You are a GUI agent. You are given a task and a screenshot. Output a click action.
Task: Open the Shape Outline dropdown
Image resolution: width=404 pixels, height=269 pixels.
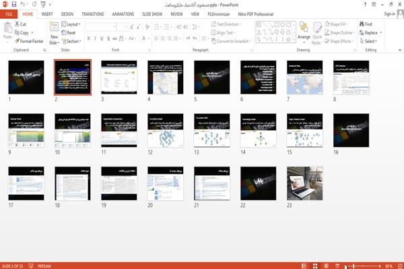pos(339,33)
